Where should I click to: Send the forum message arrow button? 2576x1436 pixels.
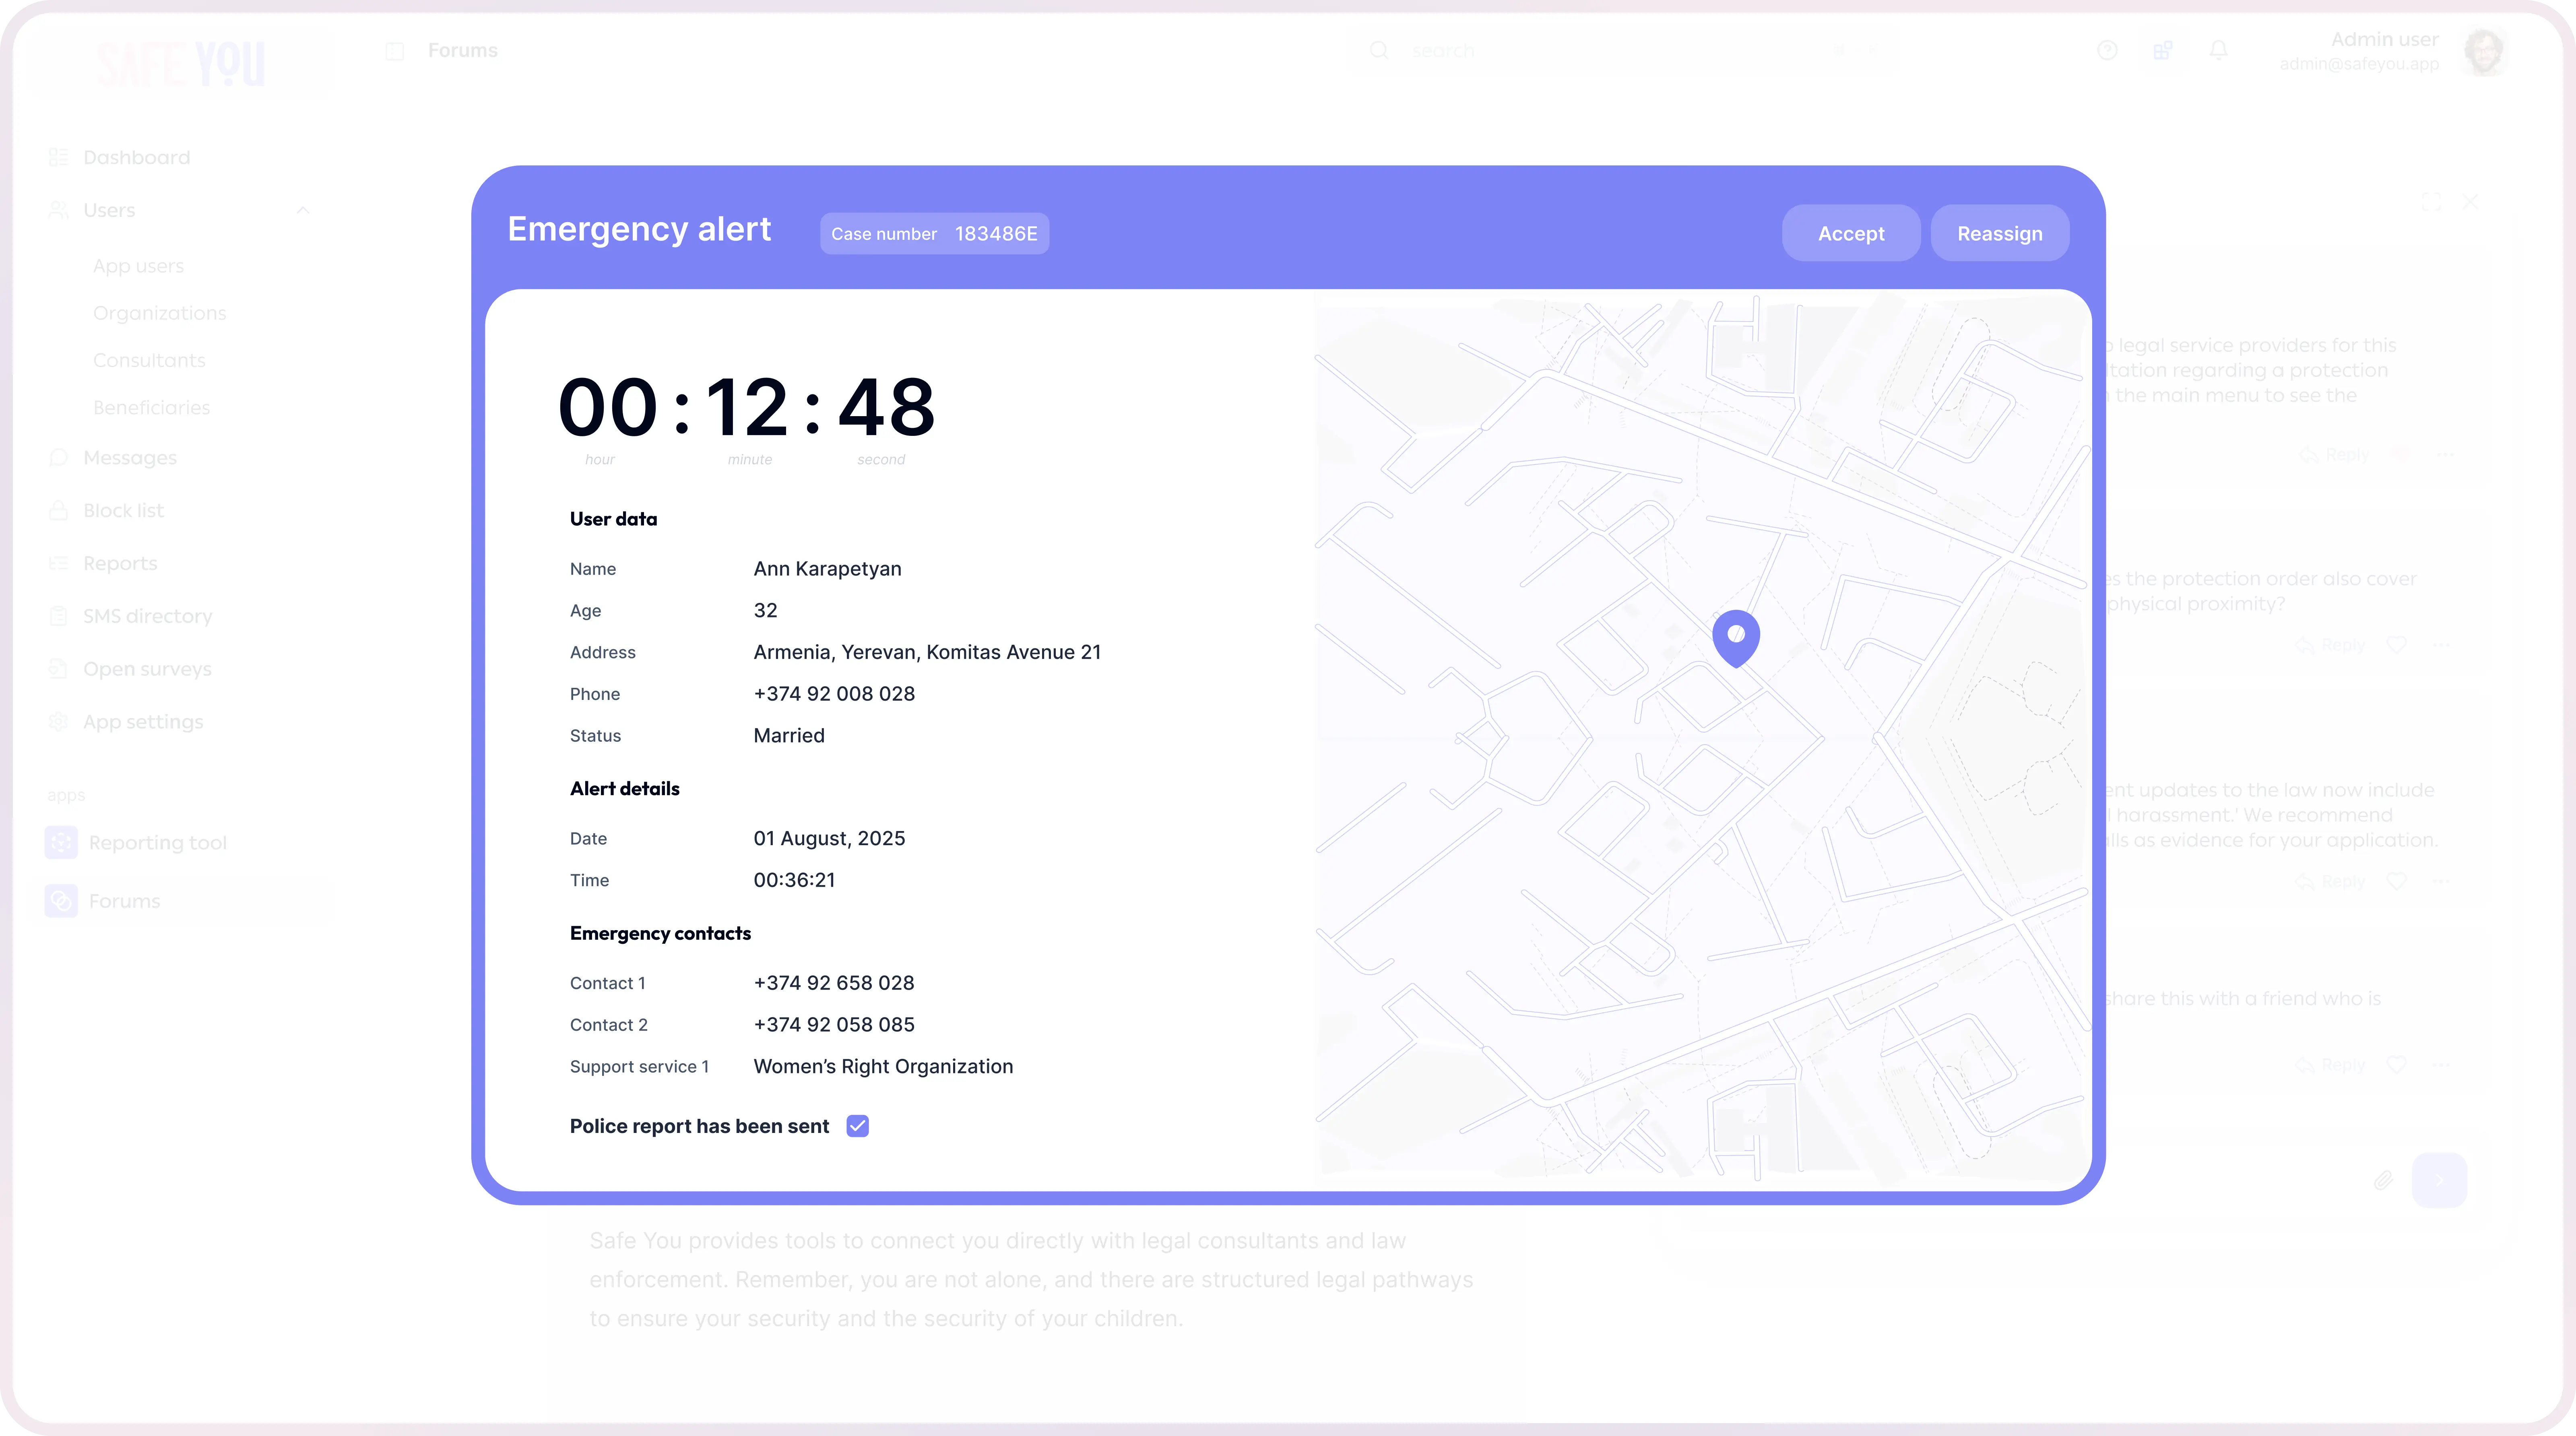click(x=2439, y=1181)
